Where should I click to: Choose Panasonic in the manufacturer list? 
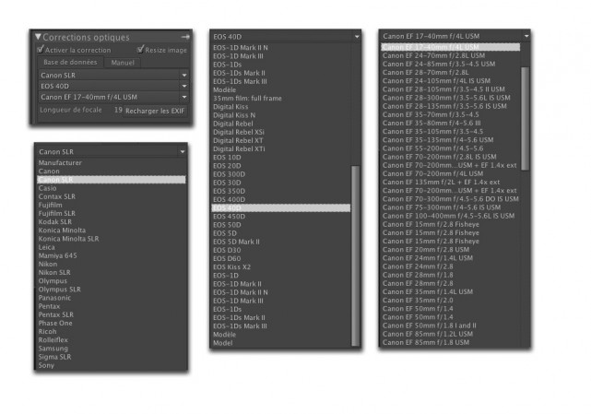pyautogui.click(x=54, y=298)
